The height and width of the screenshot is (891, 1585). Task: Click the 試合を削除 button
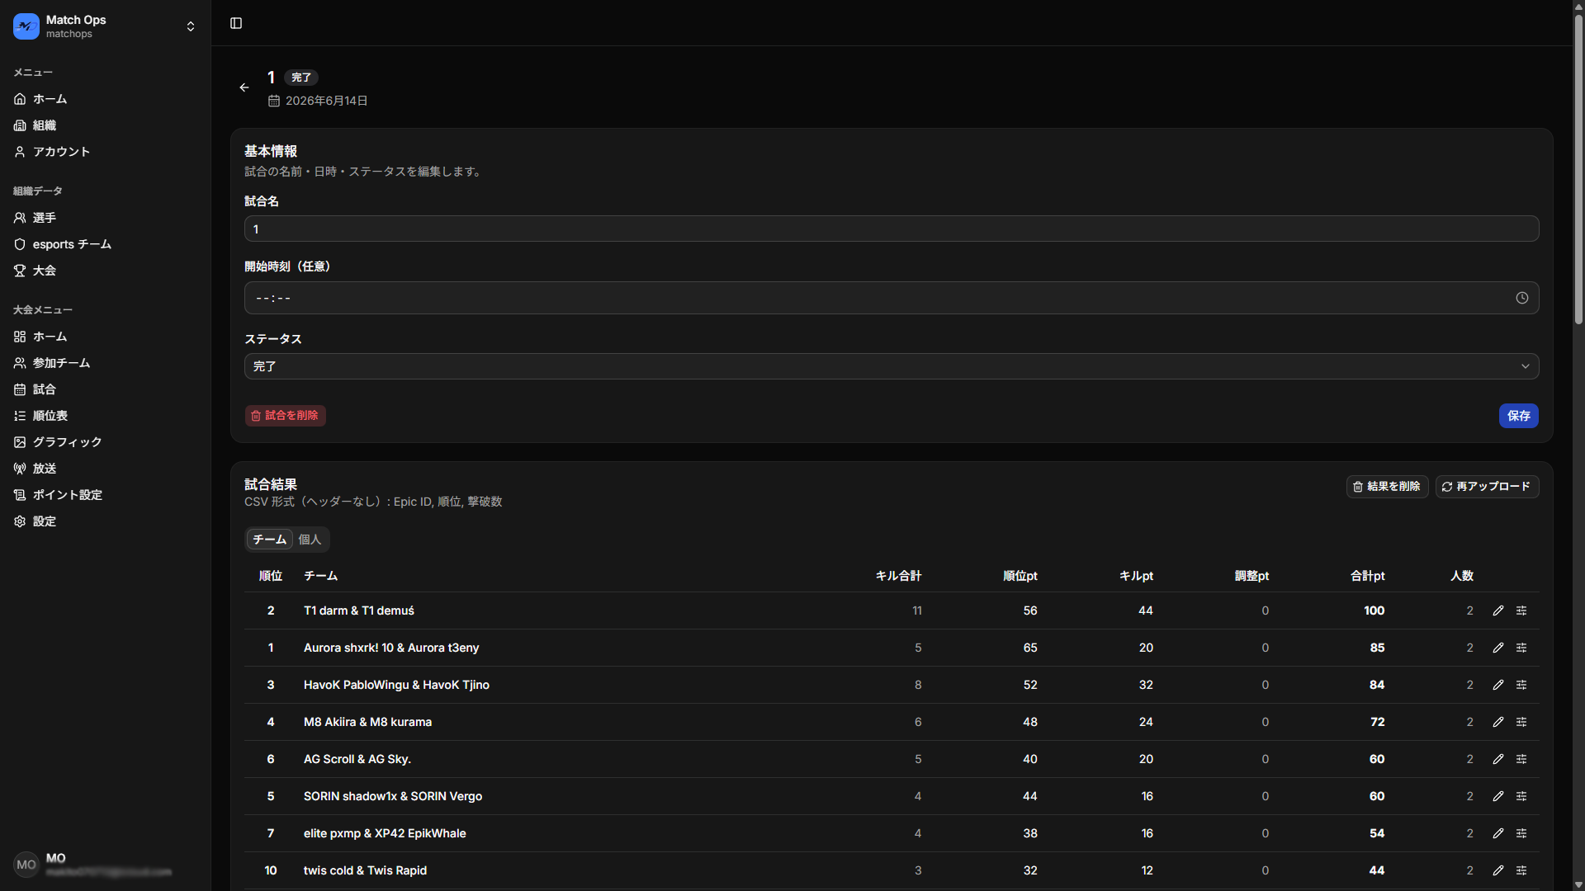point(285,416)
